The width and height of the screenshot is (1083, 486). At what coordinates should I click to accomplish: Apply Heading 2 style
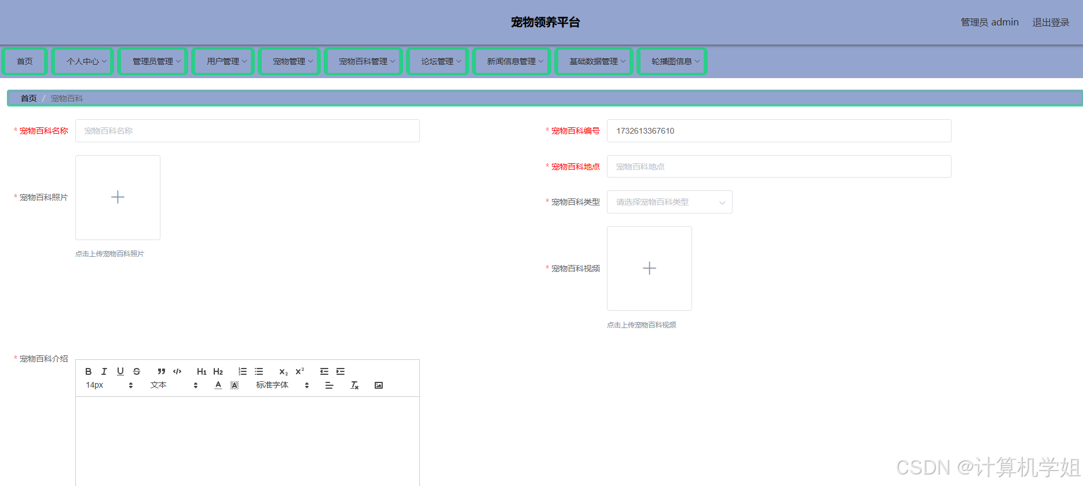click(218, 371)
